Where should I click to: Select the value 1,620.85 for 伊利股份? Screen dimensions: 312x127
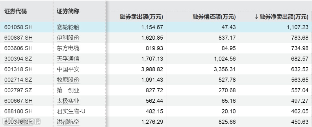pos(152,38)
